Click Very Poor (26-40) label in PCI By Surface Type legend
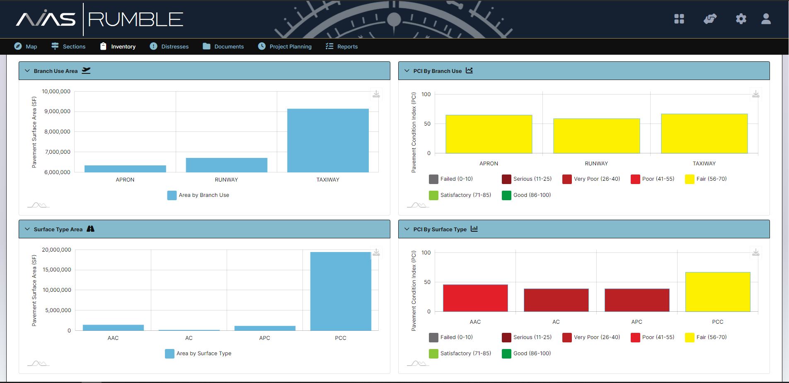 597,337
